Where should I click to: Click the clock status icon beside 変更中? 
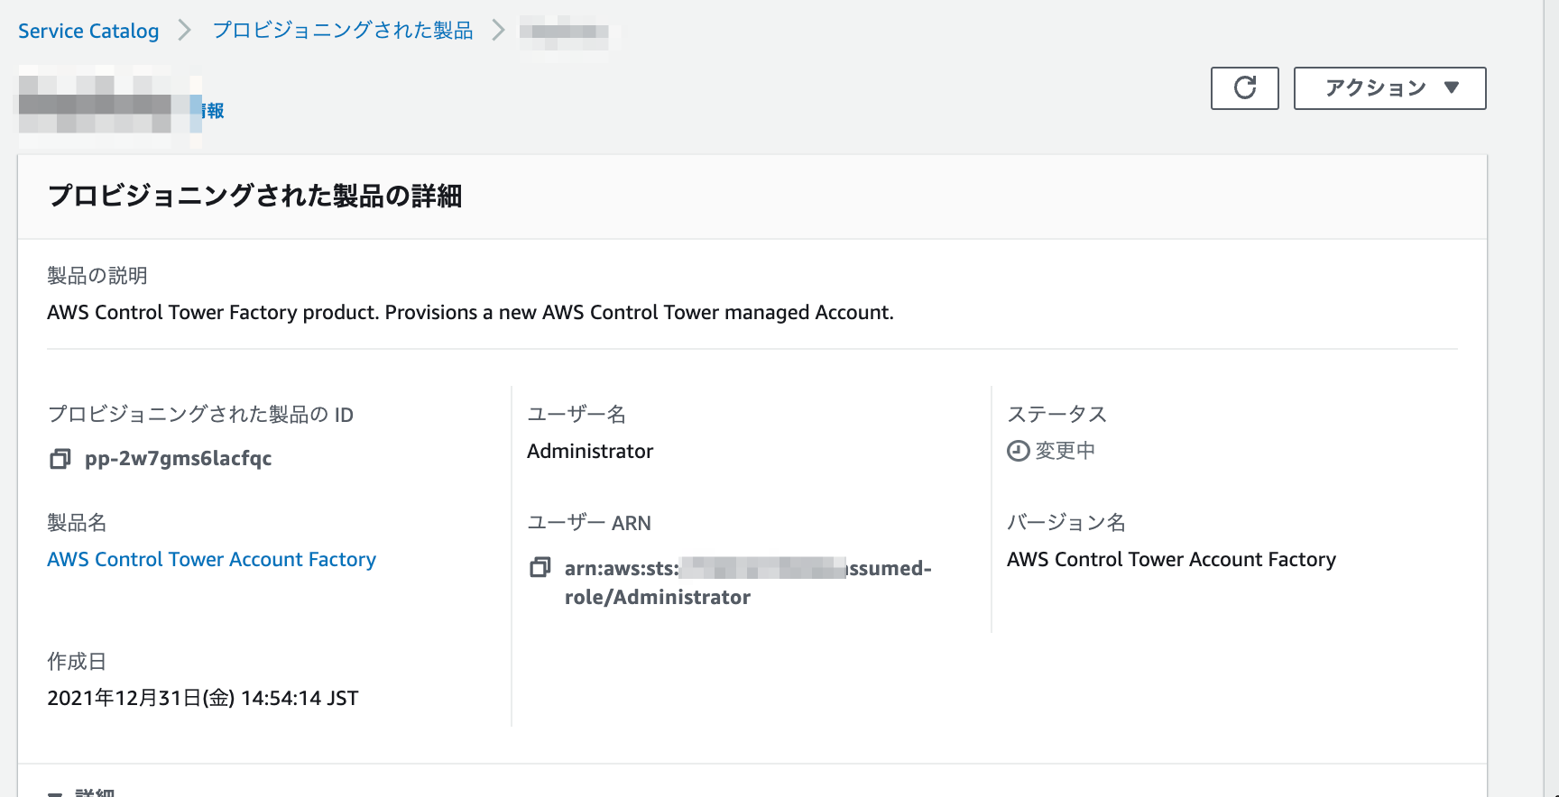click(x=1018, y=451)
